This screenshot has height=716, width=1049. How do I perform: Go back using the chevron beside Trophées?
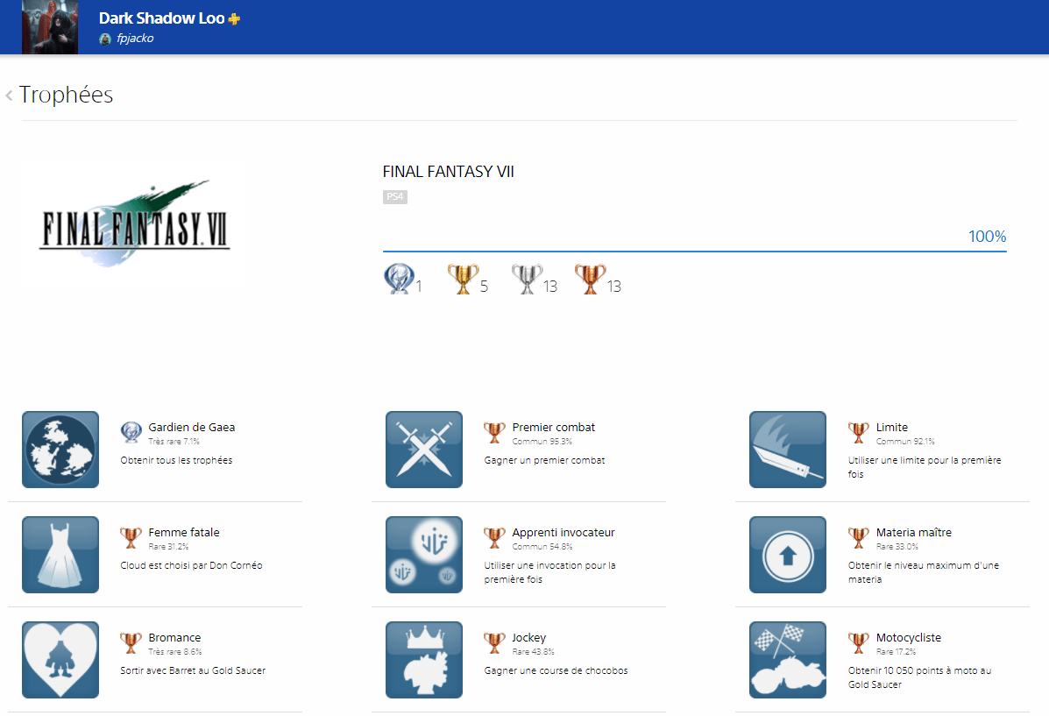coord(10,96)
